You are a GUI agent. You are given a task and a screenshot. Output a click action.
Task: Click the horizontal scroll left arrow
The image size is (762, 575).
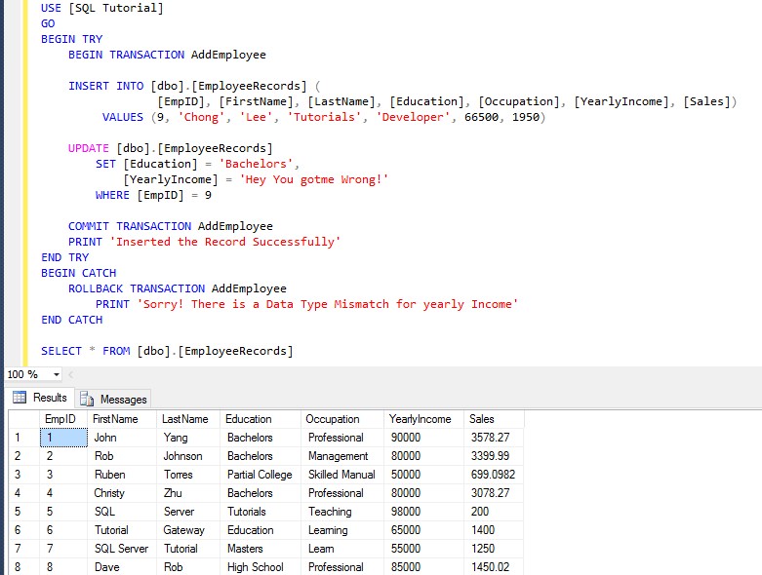point(71,375)
